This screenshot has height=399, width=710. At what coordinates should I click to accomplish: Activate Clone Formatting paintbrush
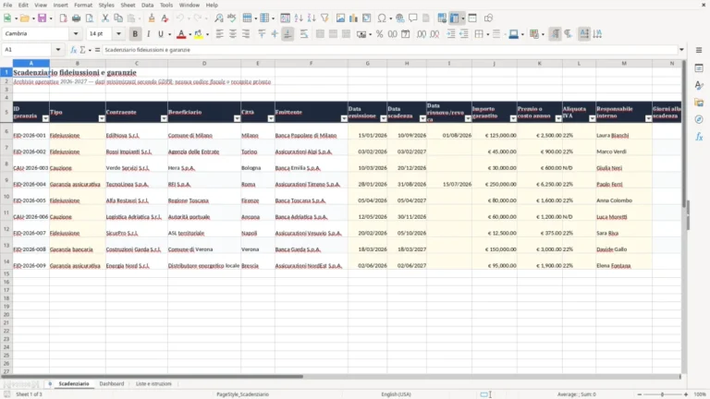152,18
